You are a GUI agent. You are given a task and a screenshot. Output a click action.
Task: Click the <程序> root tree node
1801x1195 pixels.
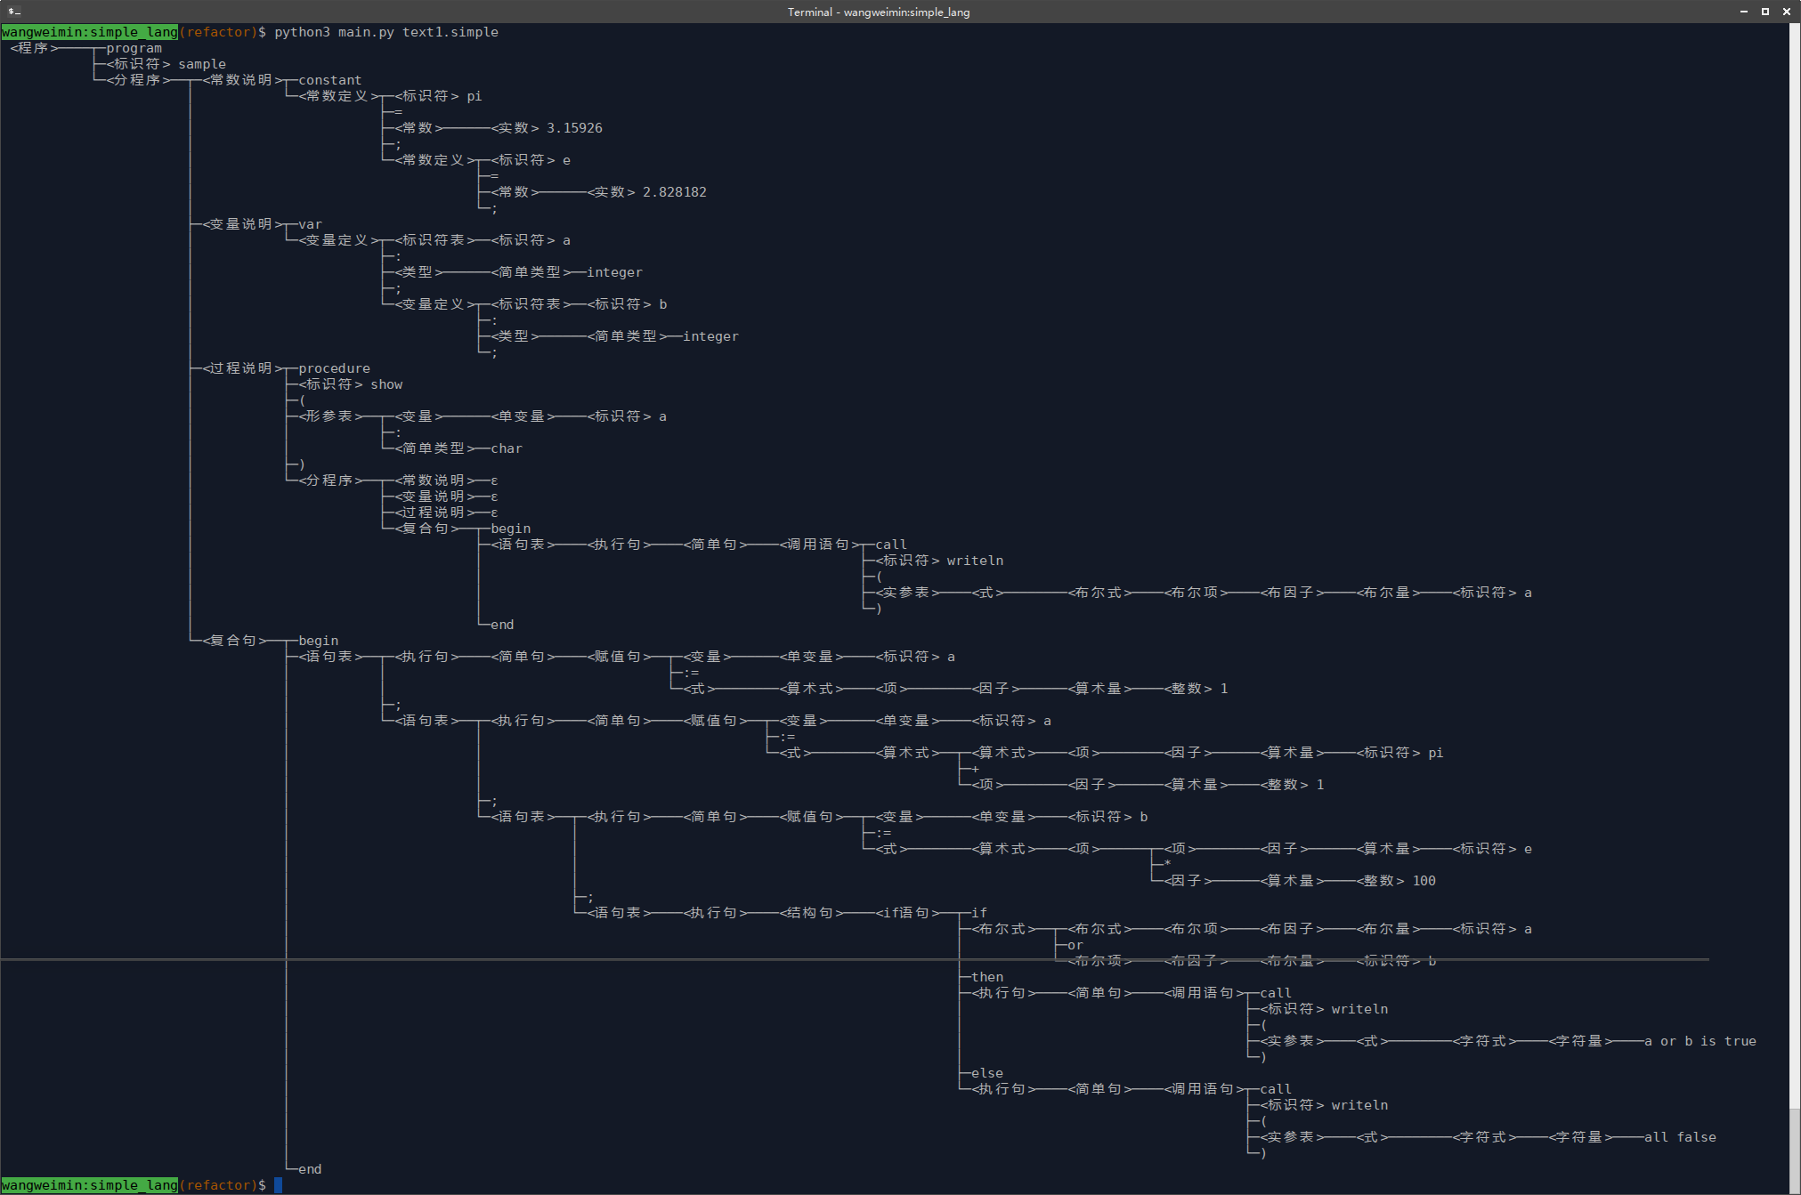[34, 48]
